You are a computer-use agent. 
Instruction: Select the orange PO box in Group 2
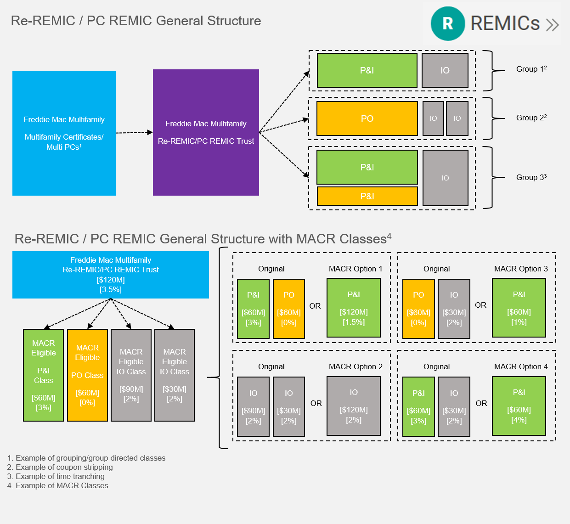coord(367,118)
